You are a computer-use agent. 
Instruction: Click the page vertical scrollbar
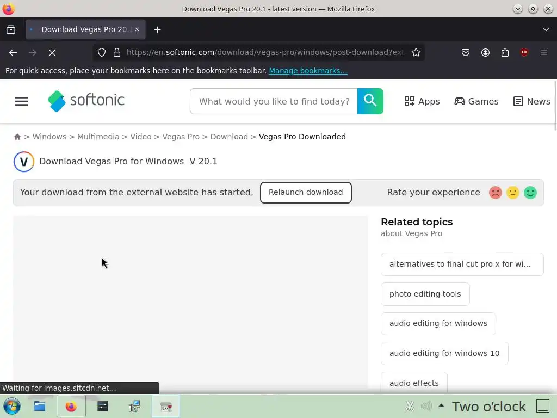click(x=555, y=106)
